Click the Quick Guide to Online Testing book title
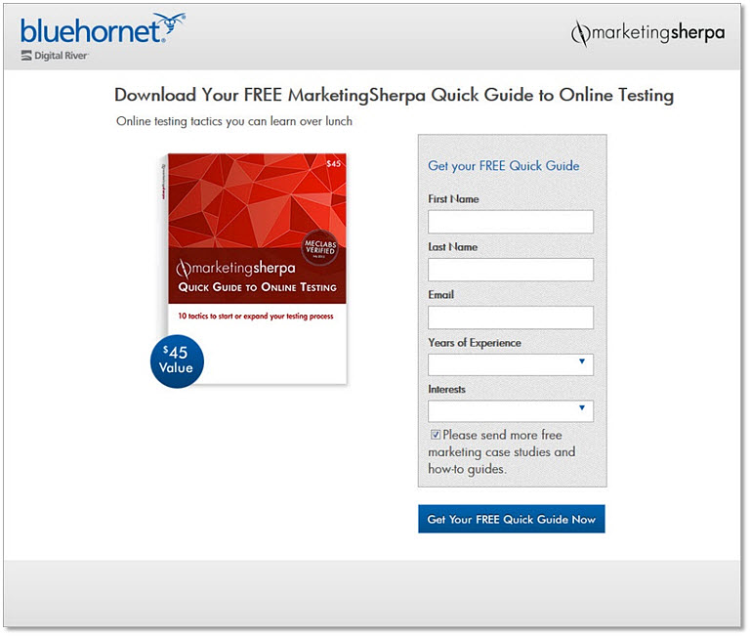 point(258,287)
